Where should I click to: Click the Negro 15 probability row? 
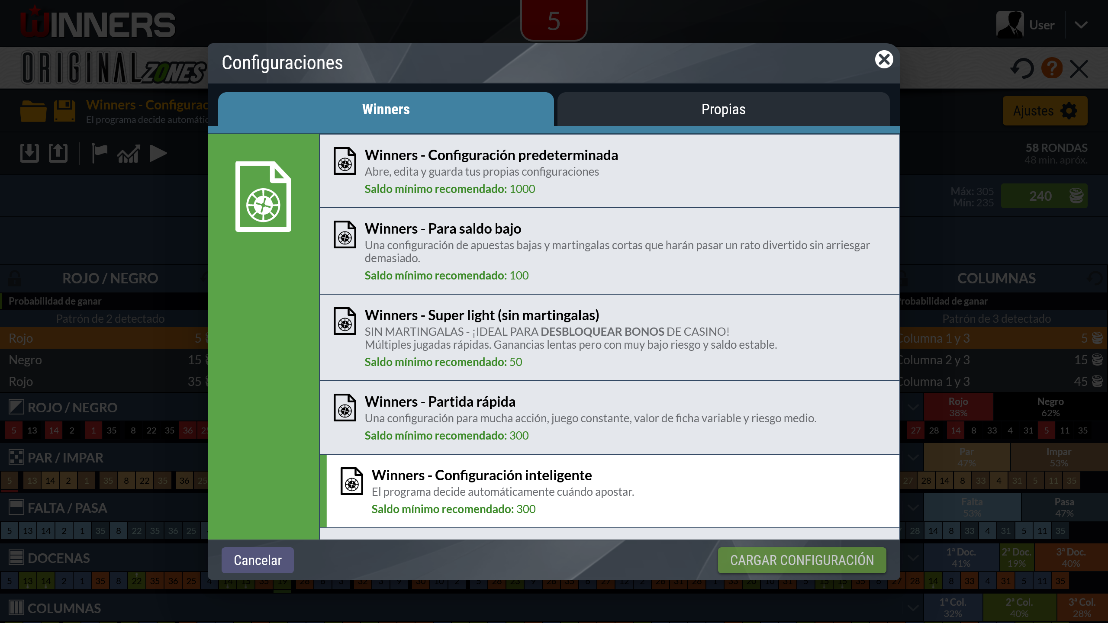pyautogui.click(x=104, y=360)
